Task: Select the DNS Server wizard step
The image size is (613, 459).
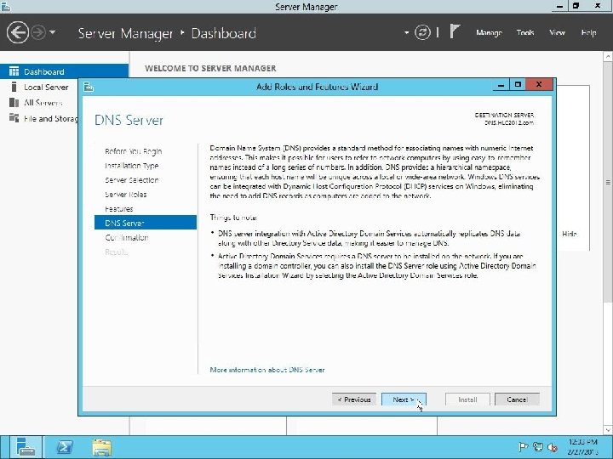Action: click(x=146, y=223)
